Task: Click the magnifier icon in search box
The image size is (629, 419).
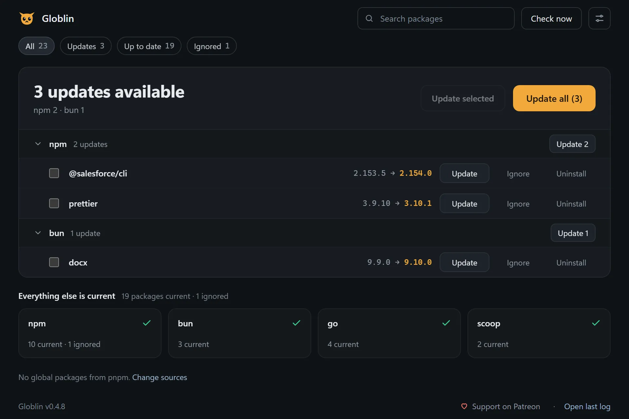Action: (369, 18)
